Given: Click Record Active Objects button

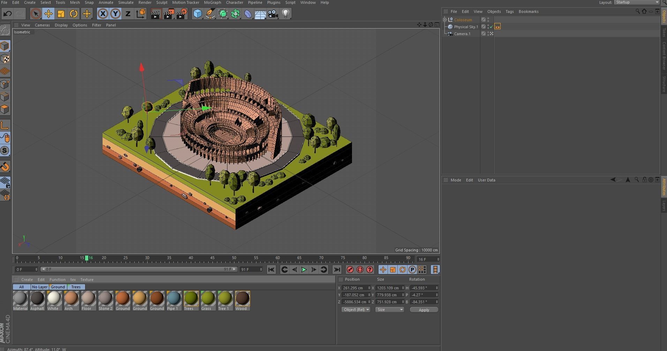Looking at the screenshot, I should (350, 270).
